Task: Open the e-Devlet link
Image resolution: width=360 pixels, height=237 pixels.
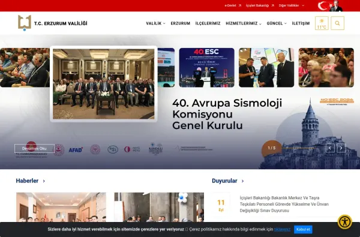Action: coord(230,5)
